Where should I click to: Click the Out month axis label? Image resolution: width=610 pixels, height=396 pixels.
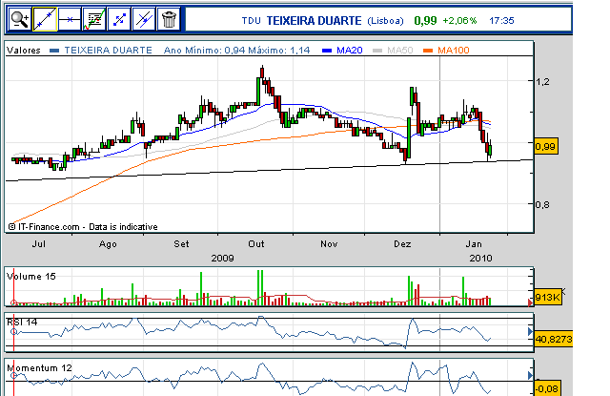click(256, 244)
